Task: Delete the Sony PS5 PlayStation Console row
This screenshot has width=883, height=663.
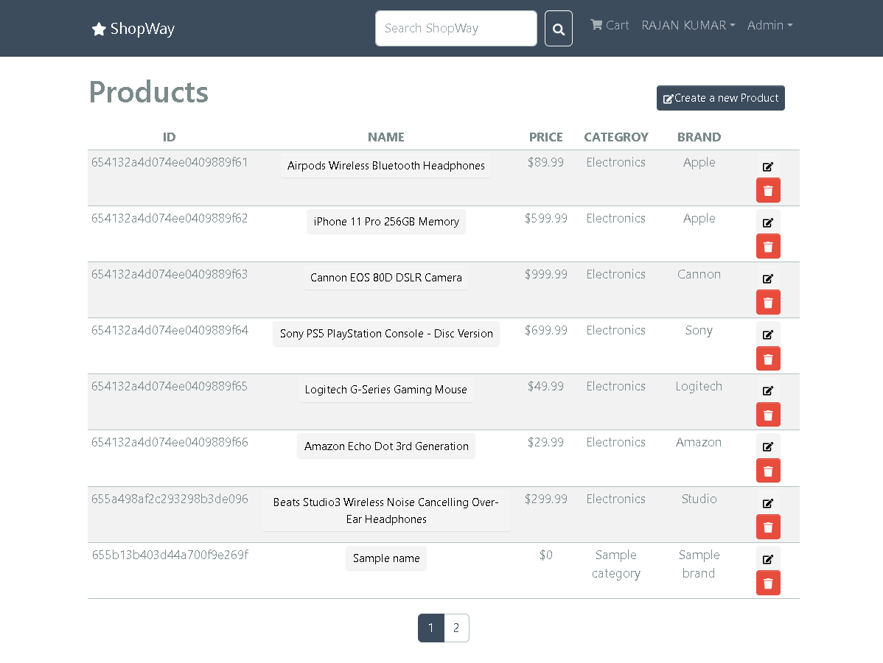Action: tap(768, 359)
